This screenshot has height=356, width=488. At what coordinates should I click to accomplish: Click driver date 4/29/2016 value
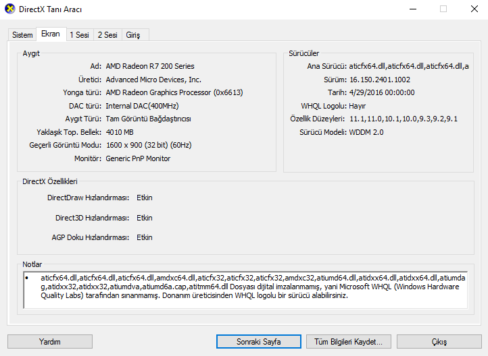pos(382,92)
